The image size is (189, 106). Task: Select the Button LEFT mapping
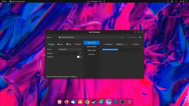(92, 43)
